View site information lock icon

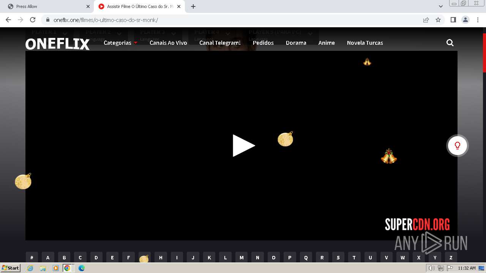point(47,20)
